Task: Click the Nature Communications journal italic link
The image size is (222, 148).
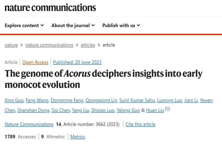Action: click(29, 124)
